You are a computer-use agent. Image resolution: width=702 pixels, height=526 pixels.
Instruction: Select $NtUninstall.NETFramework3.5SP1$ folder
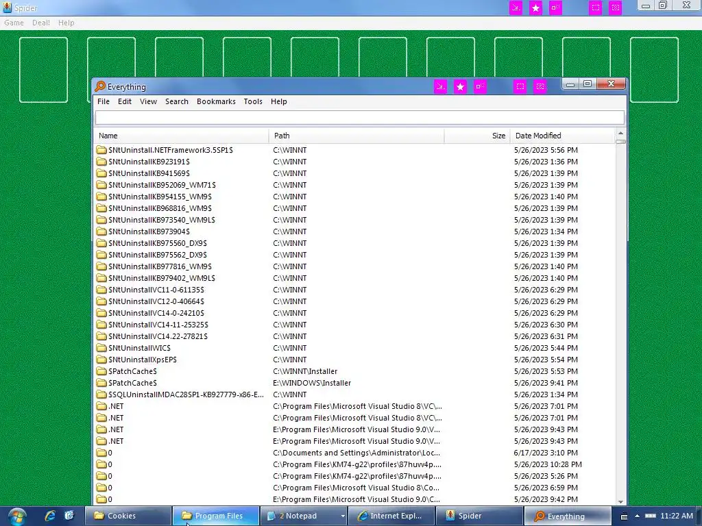pyautogui.click(x=171, y=150)
